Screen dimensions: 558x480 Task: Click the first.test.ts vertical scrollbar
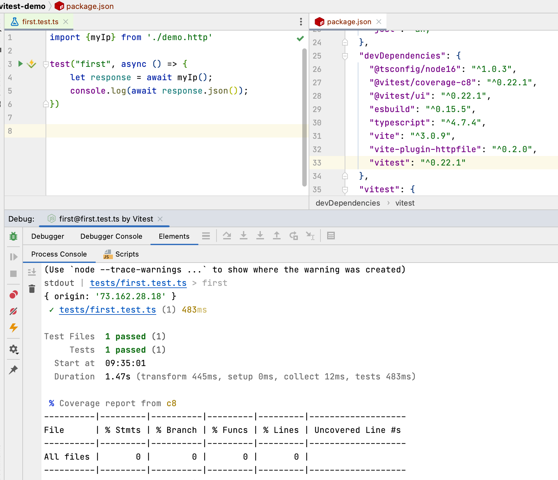pyautogui.click(x=305, y=117)
